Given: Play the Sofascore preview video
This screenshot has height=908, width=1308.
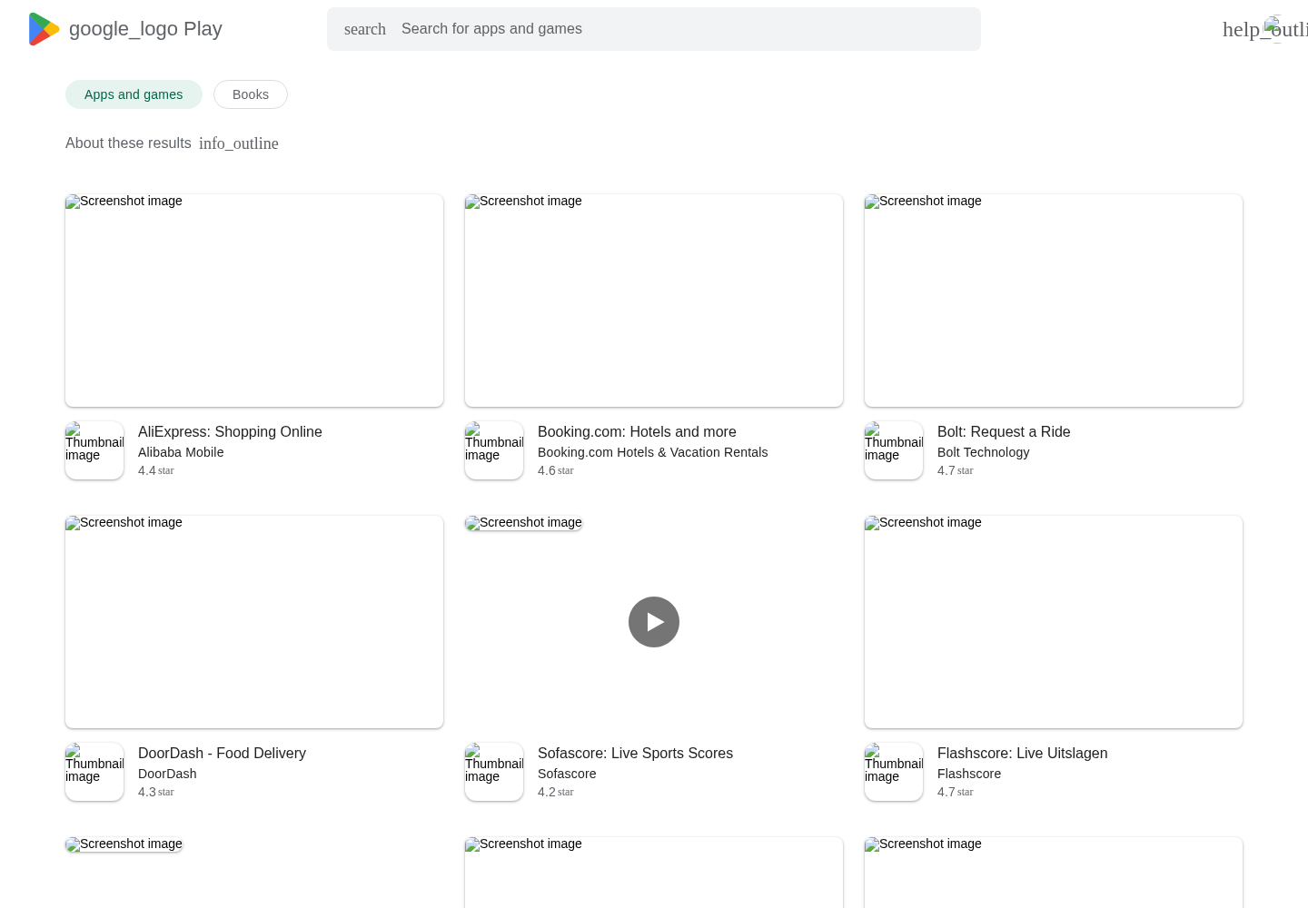Looking at the screenshot, I should click(654, 622).
